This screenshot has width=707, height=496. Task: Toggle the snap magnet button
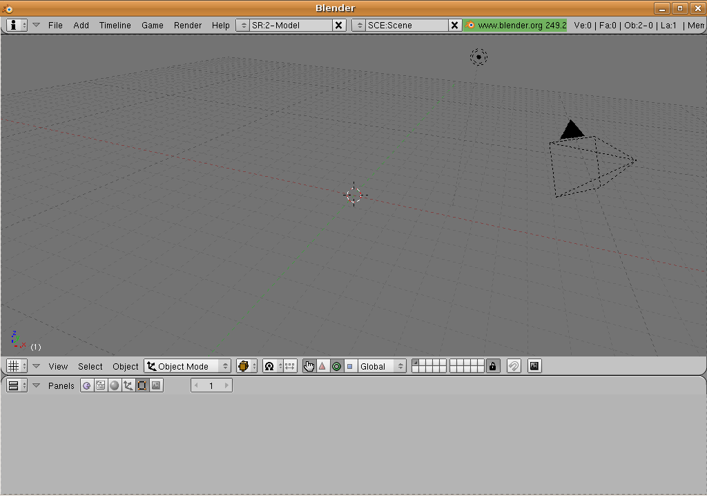click(514, 366)
